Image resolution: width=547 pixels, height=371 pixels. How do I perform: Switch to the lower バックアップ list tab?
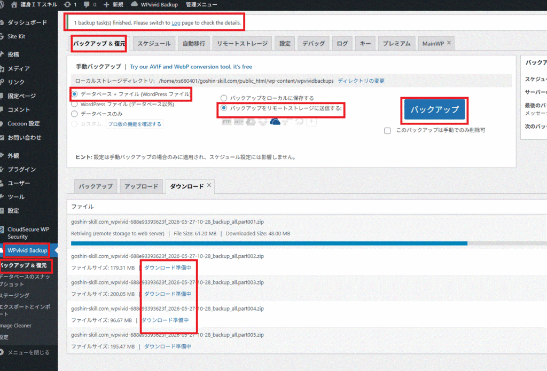(x=96, y=186)
